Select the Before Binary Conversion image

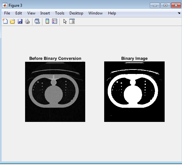pos(55,92)
